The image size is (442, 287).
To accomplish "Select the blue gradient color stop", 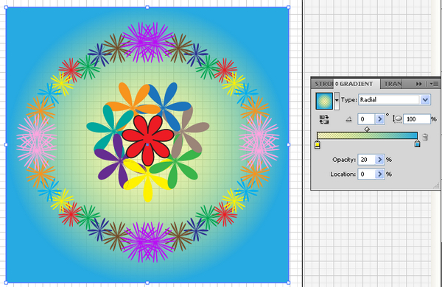I will pos(417,144).
